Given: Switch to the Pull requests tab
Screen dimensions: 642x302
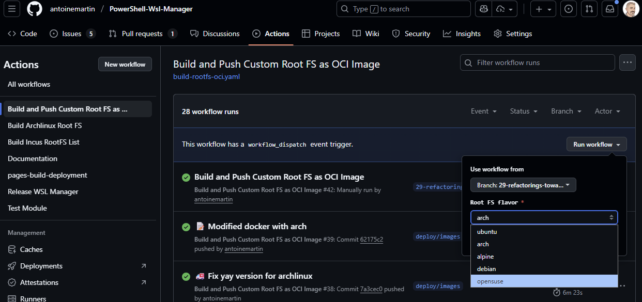Looking at the screenshot, I should click(x=143, y=34).
